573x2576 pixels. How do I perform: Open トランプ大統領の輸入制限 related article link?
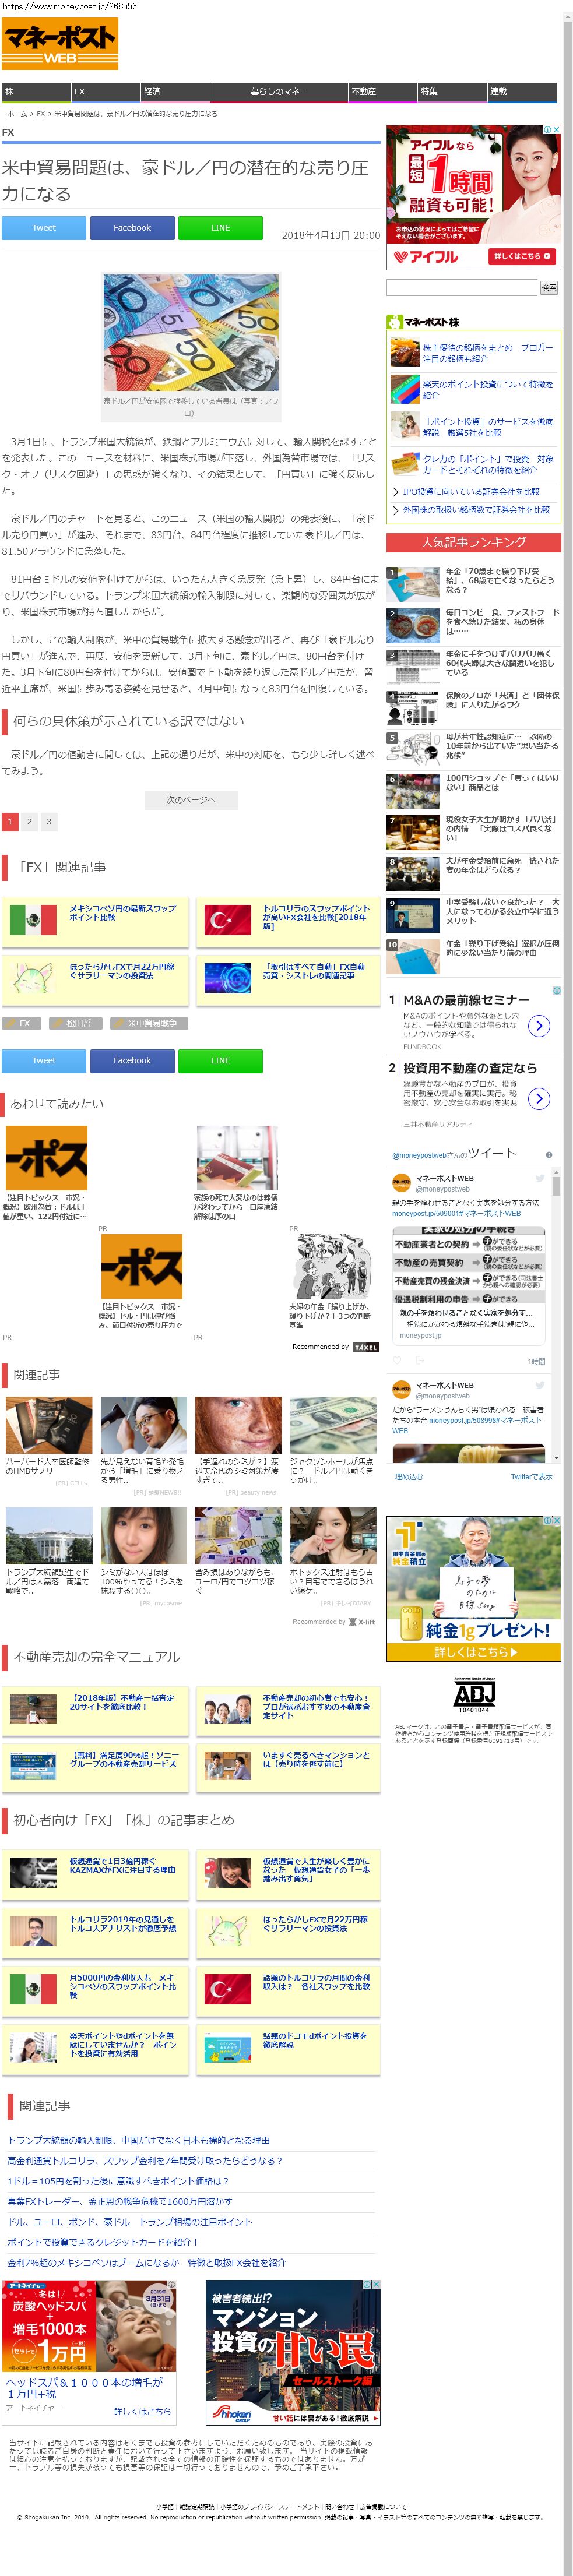[x=139, y=2141]
